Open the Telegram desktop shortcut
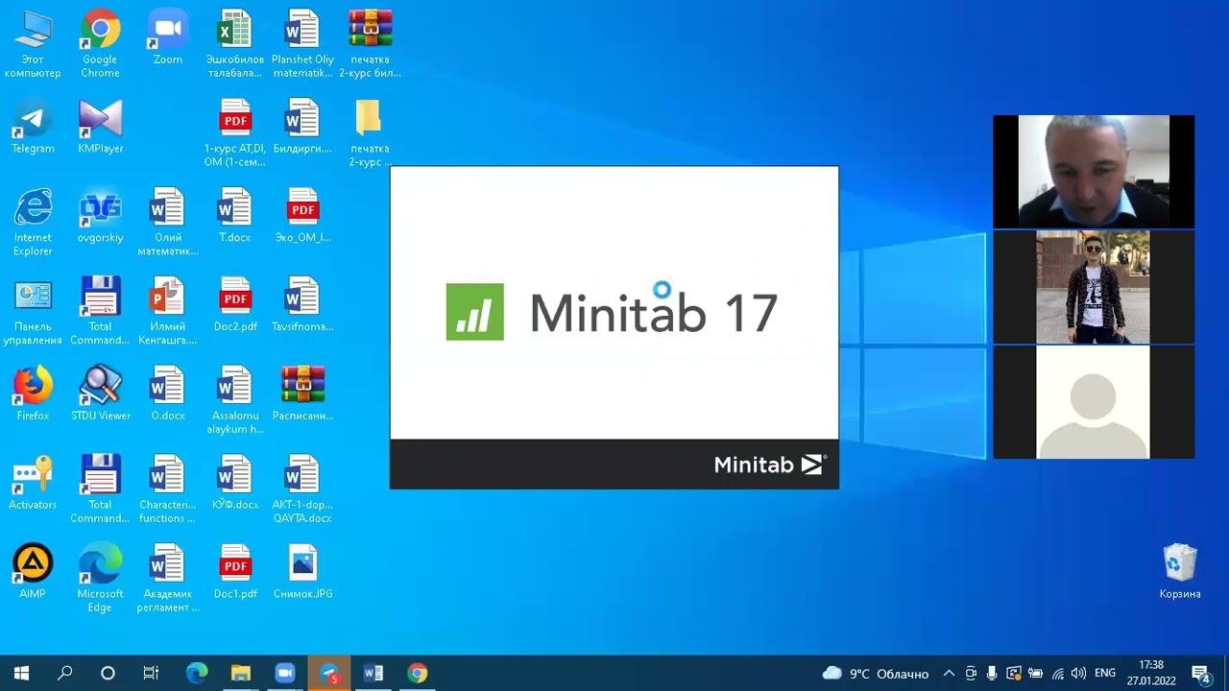1229x691 pixels. pyautogui.click(x=33, y=127)
